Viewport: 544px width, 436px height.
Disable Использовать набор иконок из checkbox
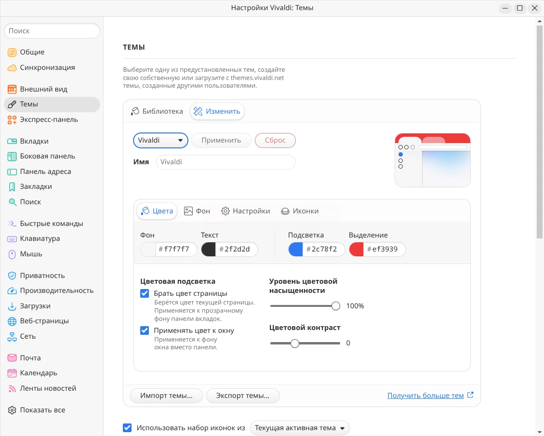127,428
